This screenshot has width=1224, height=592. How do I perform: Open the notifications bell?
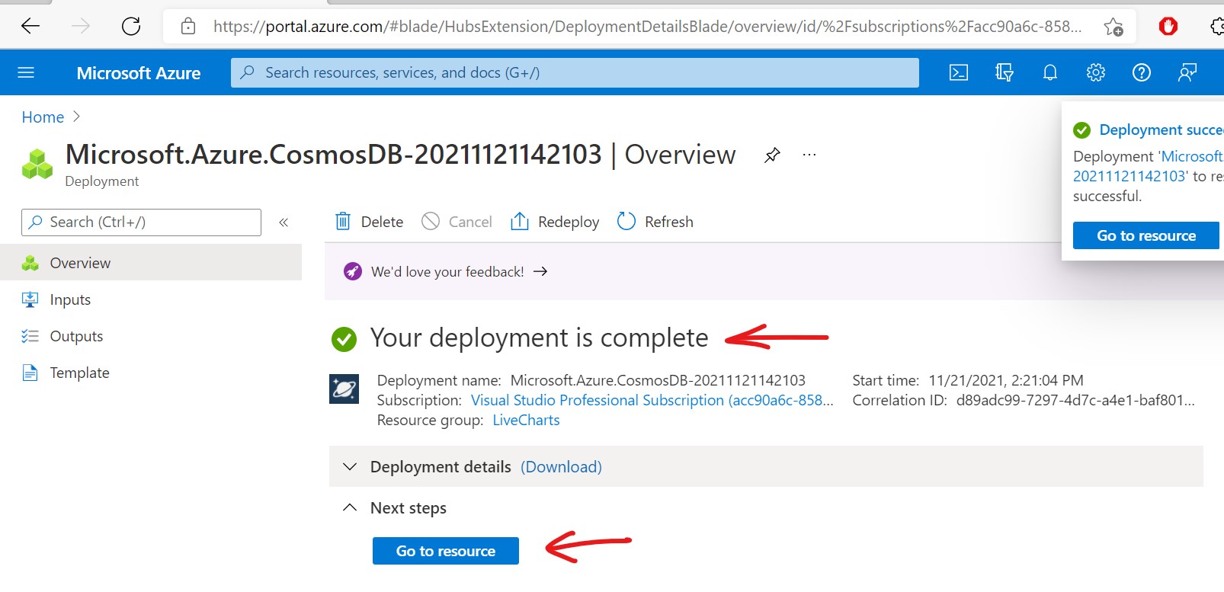[x=1050, y=72]
